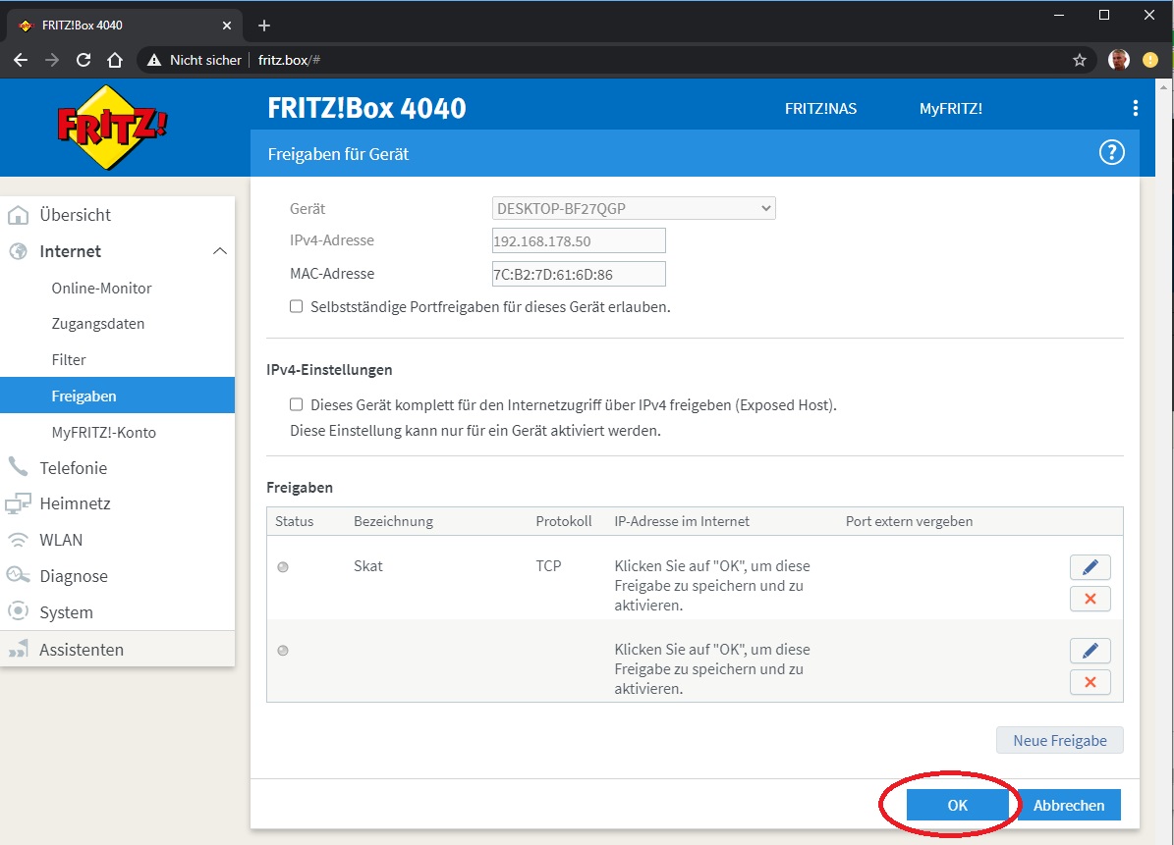Open the three-dot menu in FRITZ!Box header

click(x=1135, y=108)
